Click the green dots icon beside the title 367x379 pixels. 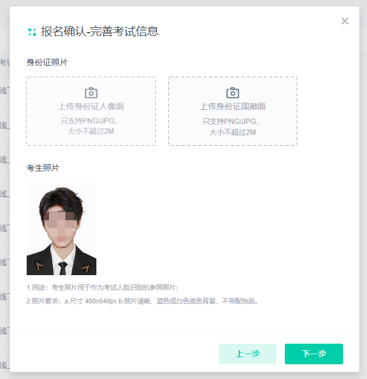(32, 32)
